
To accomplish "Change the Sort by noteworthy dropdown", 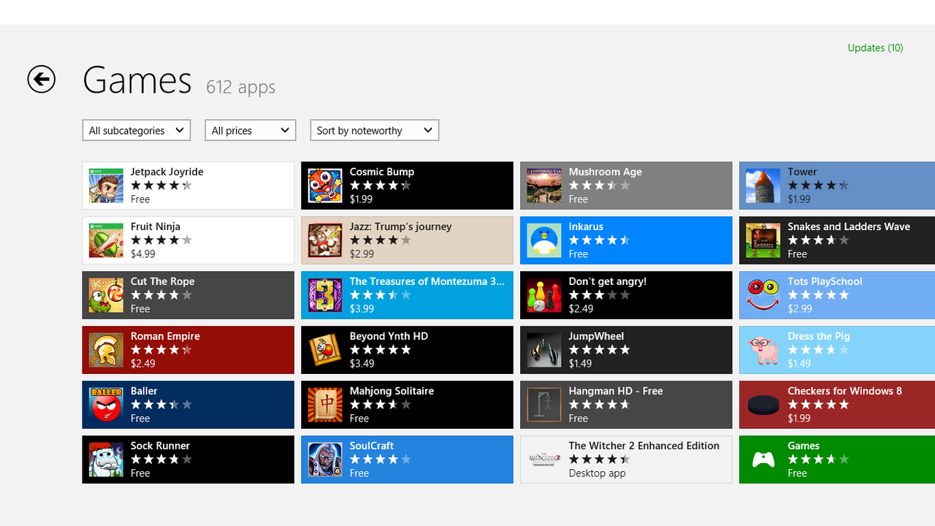I will pos(375,130).
